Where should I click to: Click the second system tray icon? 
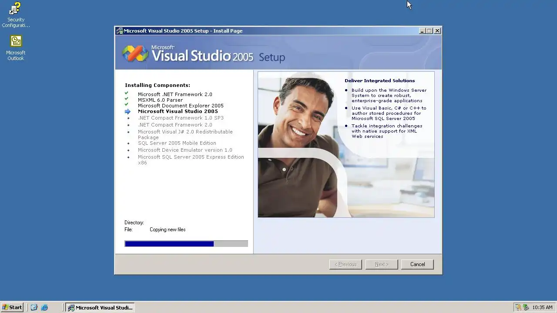pyautogui.click(x=526, y=307)
